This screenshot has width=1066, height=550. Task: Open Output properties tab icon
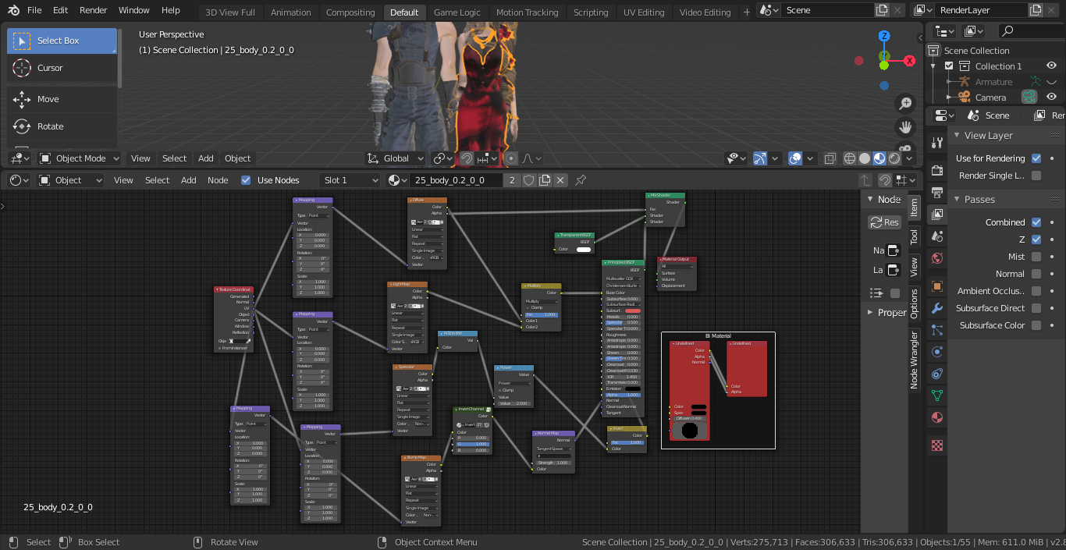[x=937, y=193]
